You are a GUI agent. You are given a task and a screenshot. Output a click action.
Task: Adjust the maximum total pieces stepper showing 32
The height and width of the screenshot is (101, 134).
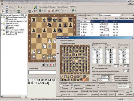tap(128, 66)
